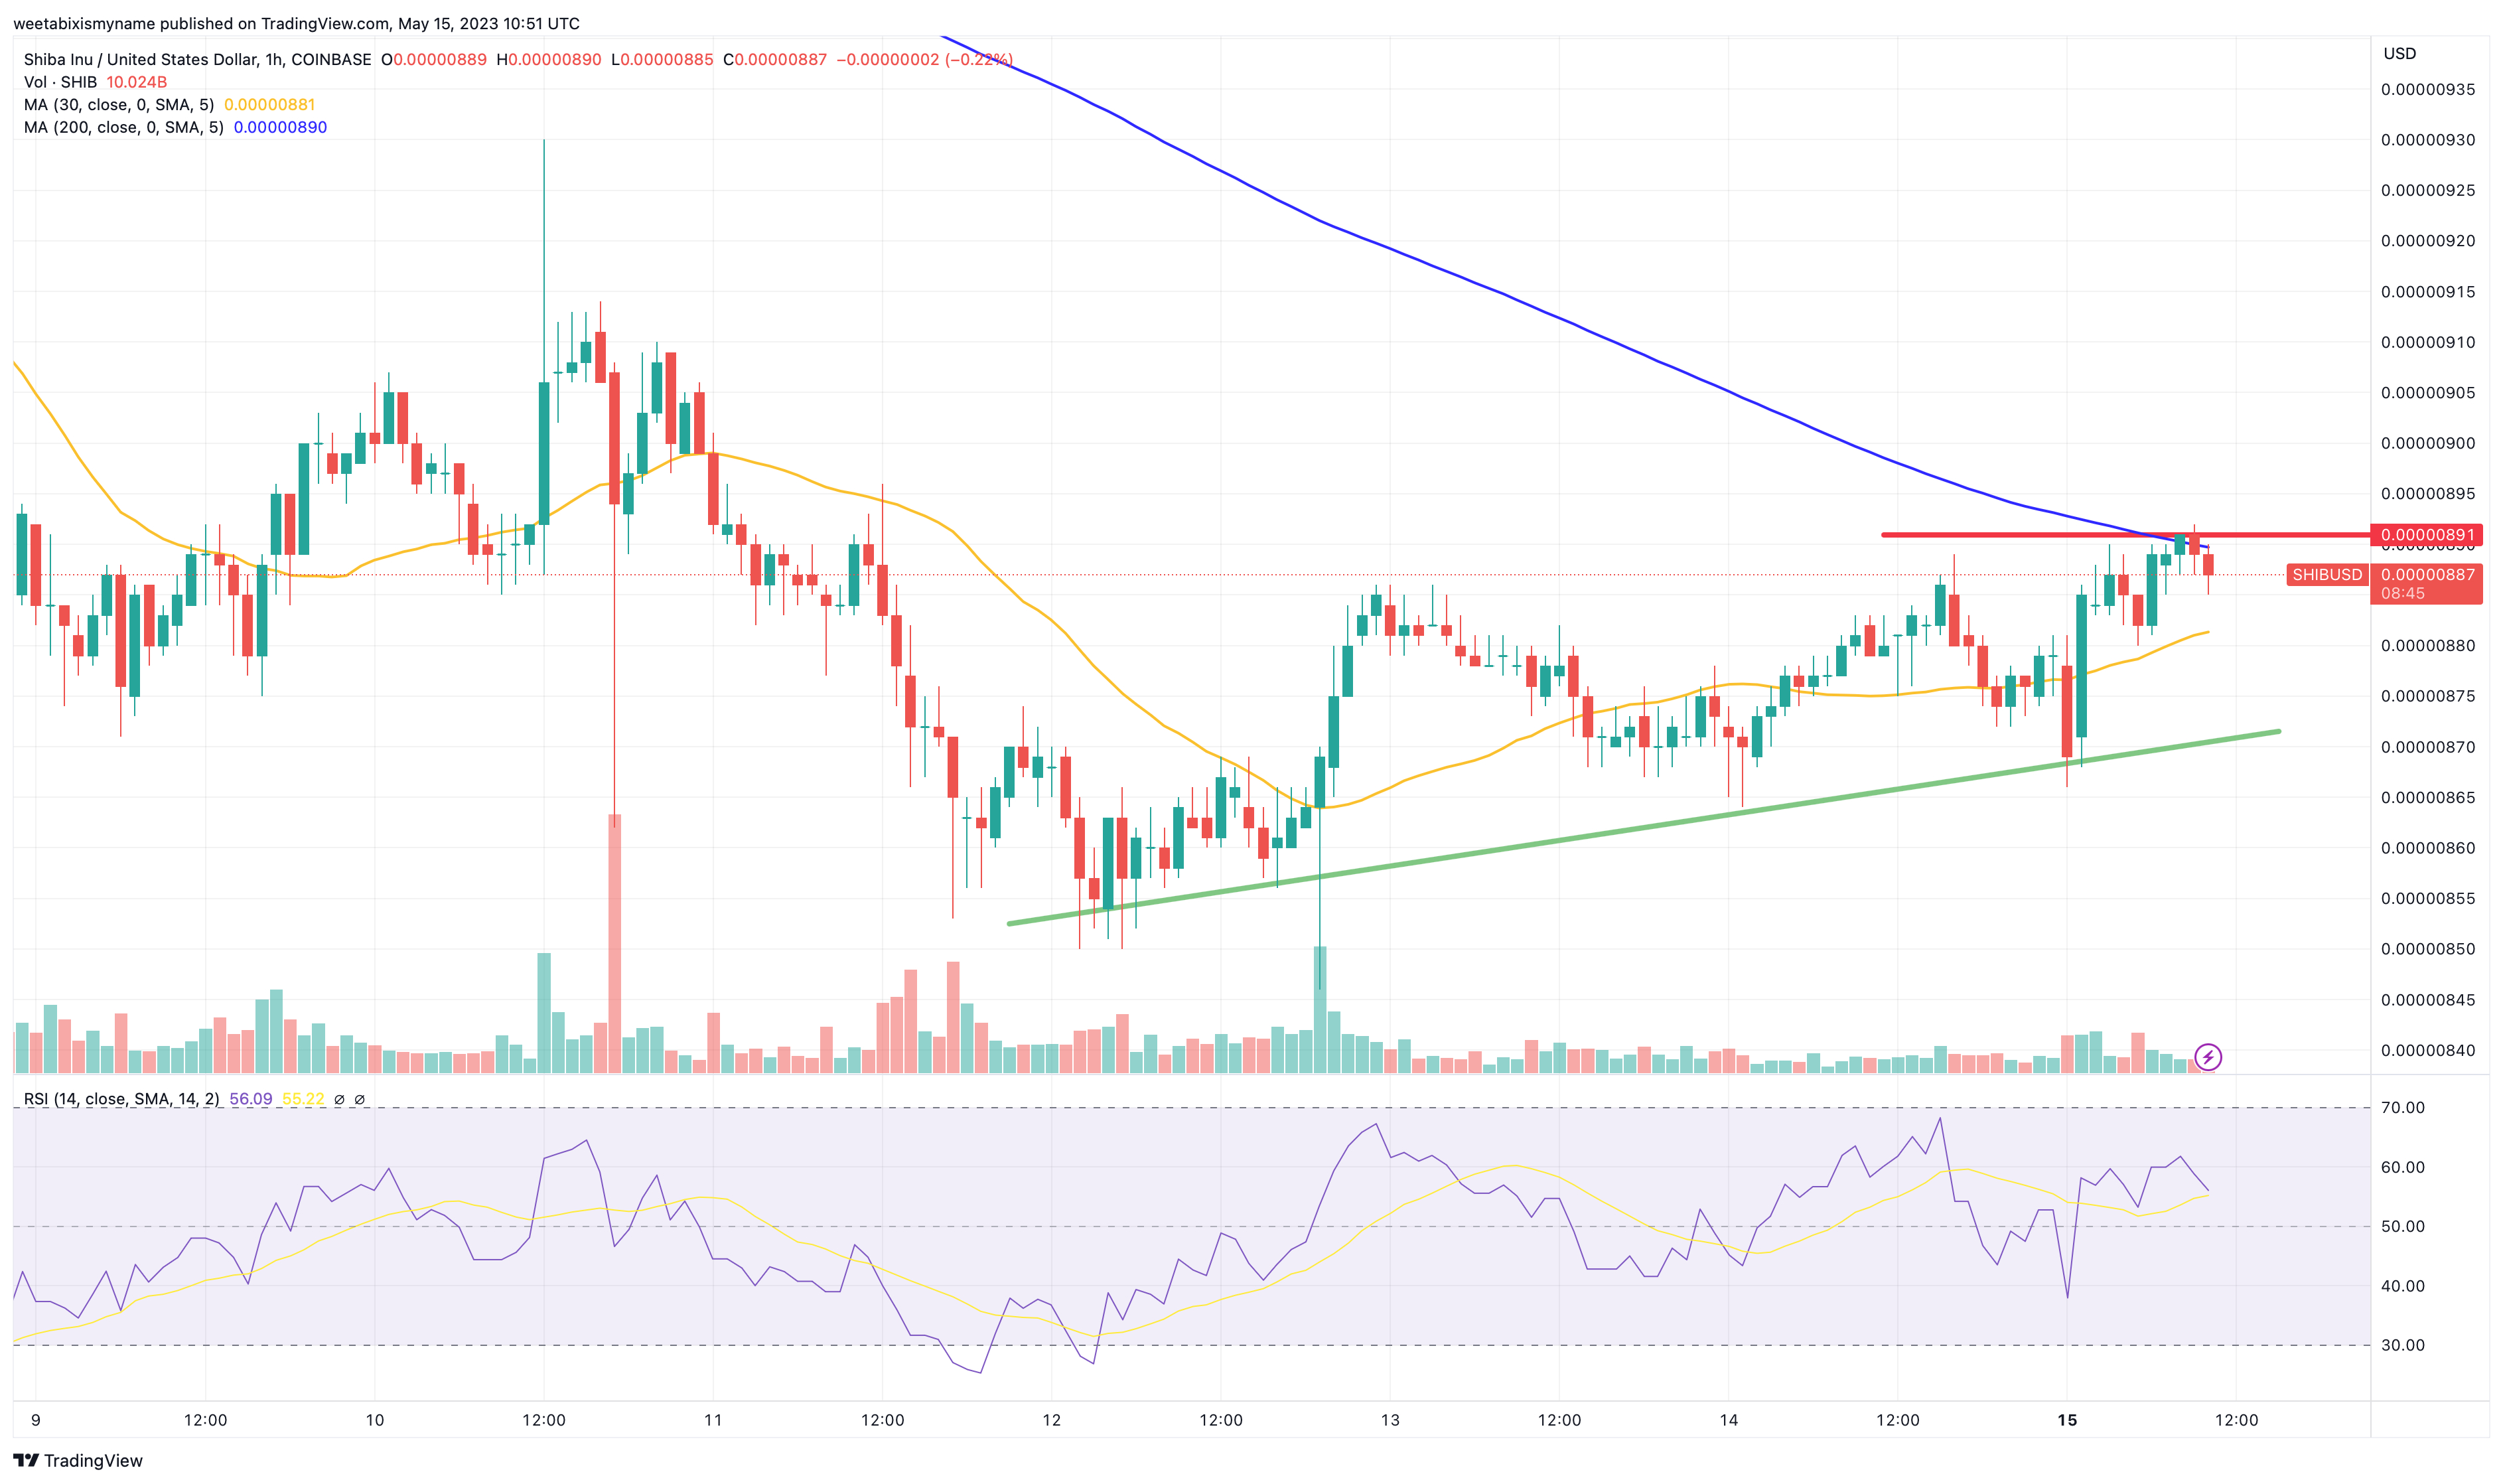Open the TradingView wordmark link
2503x1484 pixels.
pyautogui.click(x=93, y=1460)
